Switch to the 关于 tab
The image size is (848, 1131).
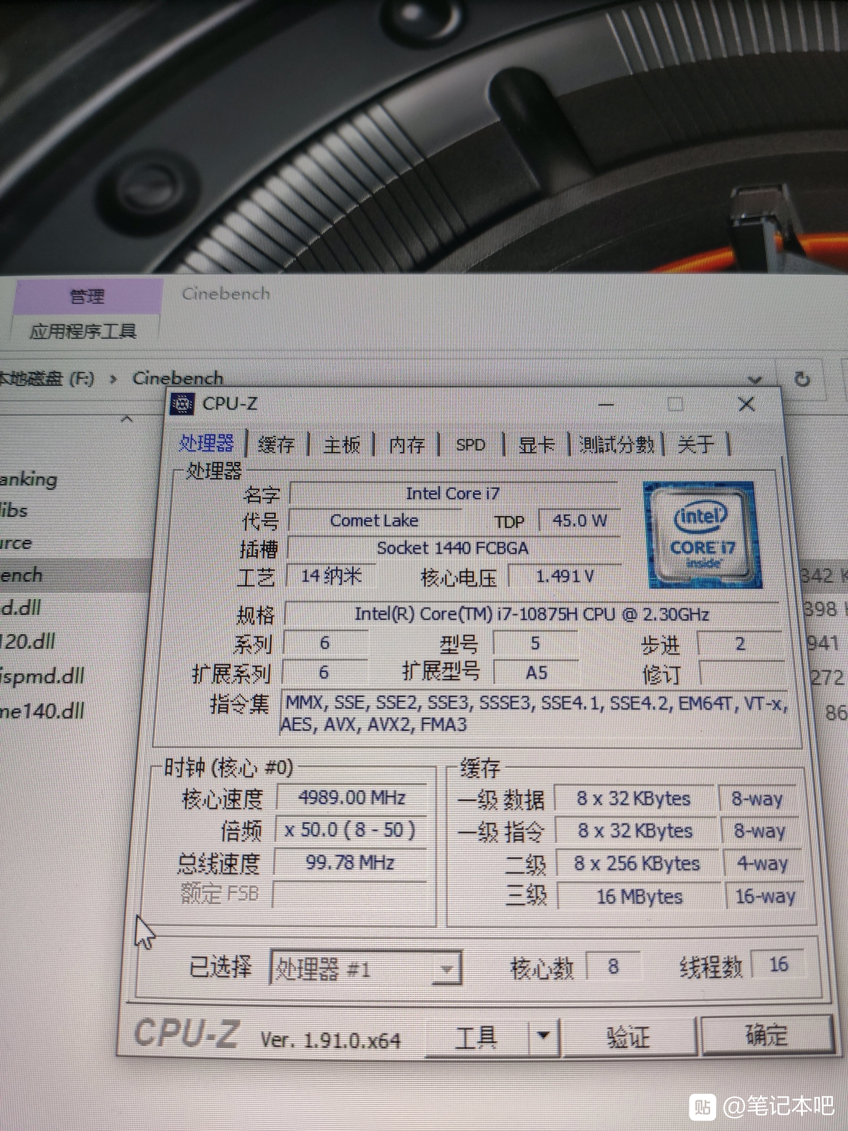(x=695, y=444)
